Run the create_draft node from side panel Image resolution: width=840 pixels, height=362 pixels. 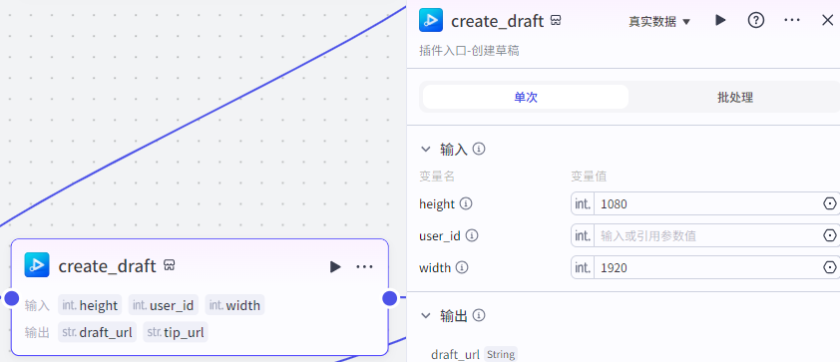point(720,20)
